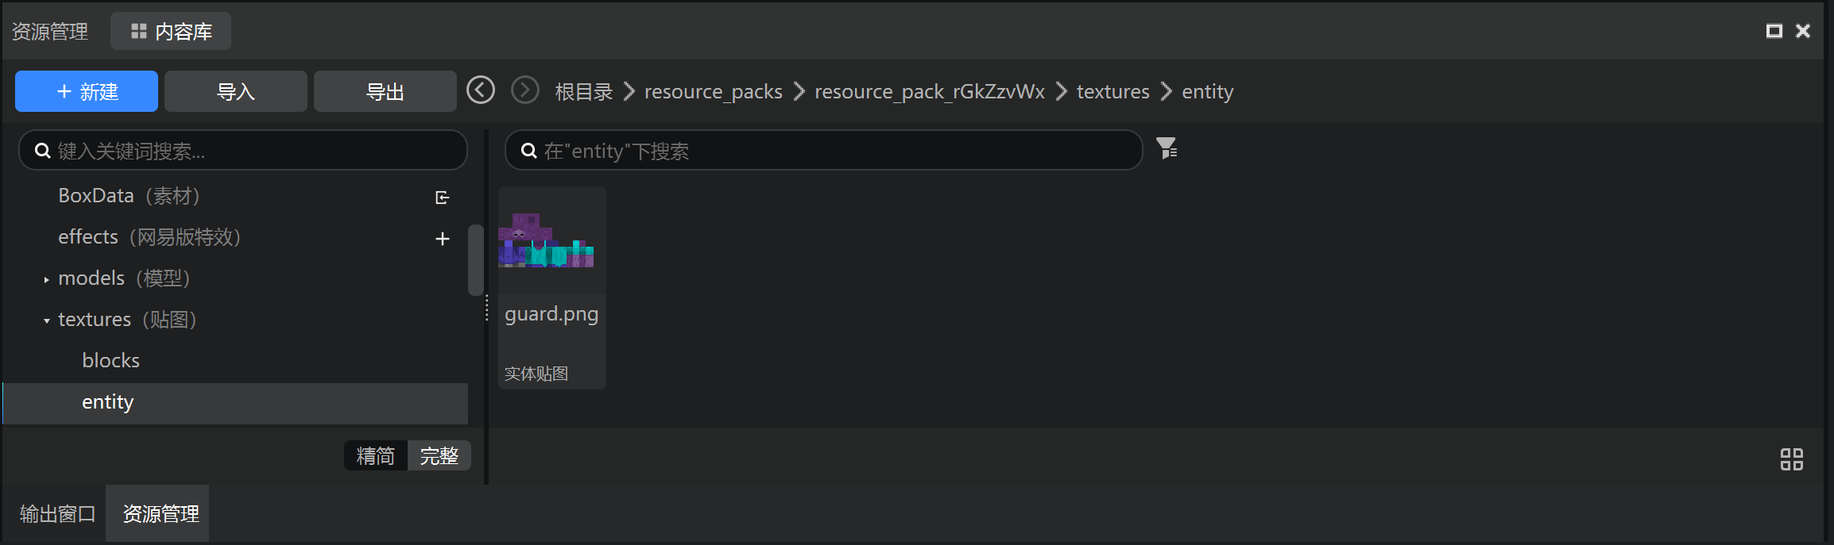
Task: Open the filter icon beside entity search
Action: tap(1167, 148)
